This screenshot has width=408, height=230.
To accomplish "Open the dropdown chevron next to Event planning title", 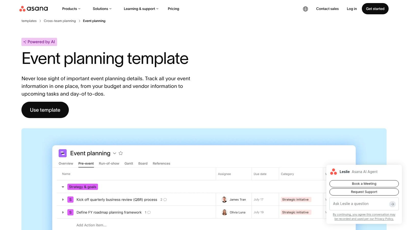I will tap(115, 153).
